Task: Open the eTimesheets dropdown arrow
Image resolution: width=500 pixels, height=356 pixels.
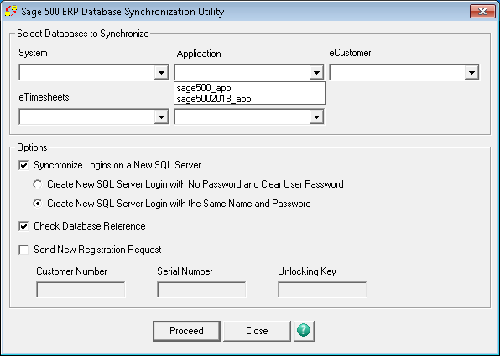Action: 161,117
